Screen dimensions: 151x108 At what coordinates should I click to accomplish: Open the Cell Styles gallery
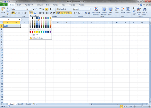pos(110,11)
